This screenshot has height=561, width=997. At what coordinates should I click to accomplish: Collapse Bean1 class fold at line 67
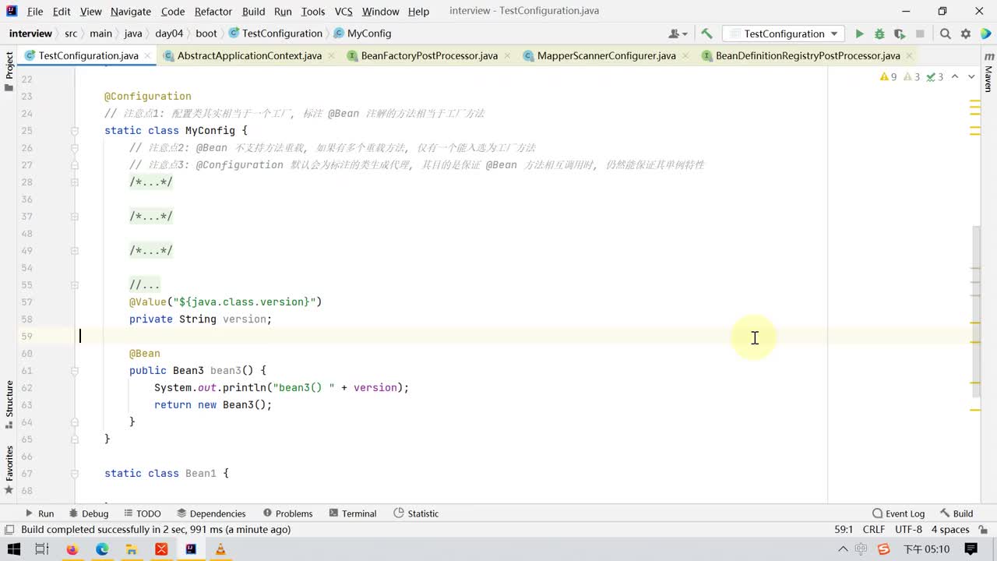(76, 474)
